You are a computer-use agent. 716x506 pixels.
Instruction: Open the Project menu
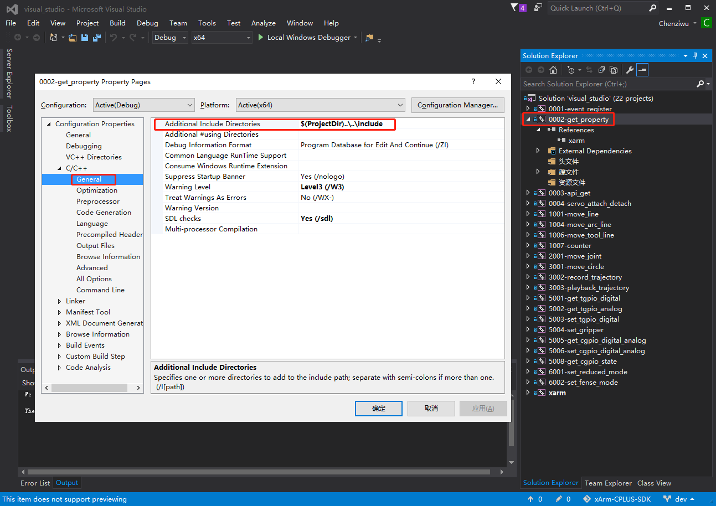tap(87, 23)
